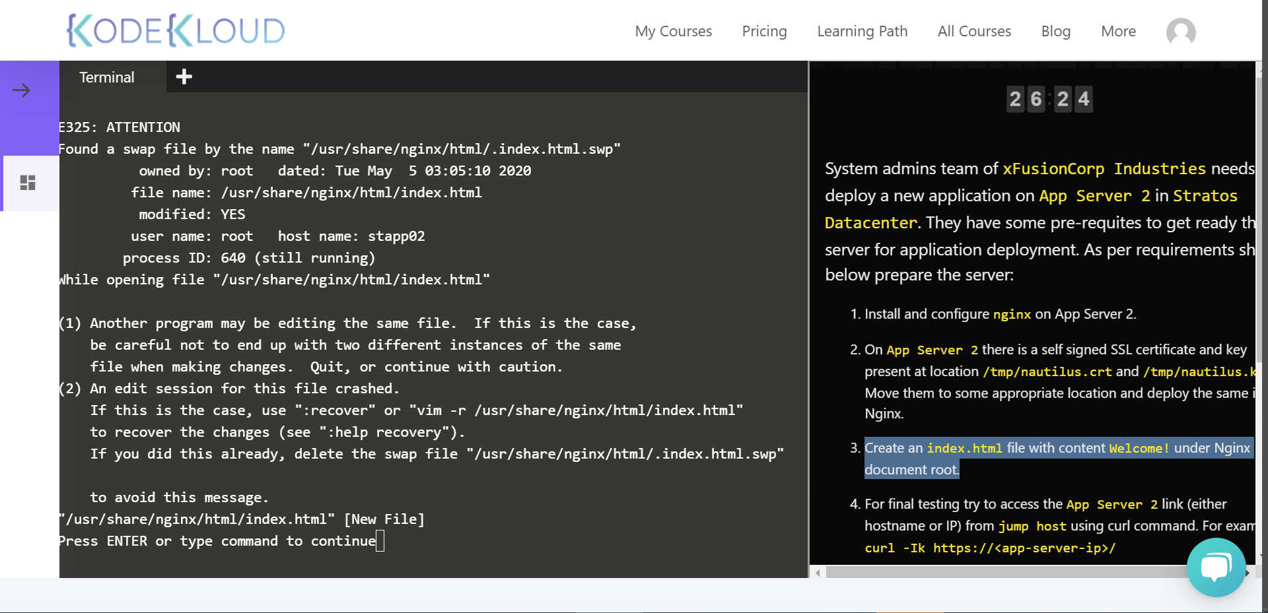
Task: Browse All Courses from navigation
Action: pyautogui.click(x=974, y=31)
